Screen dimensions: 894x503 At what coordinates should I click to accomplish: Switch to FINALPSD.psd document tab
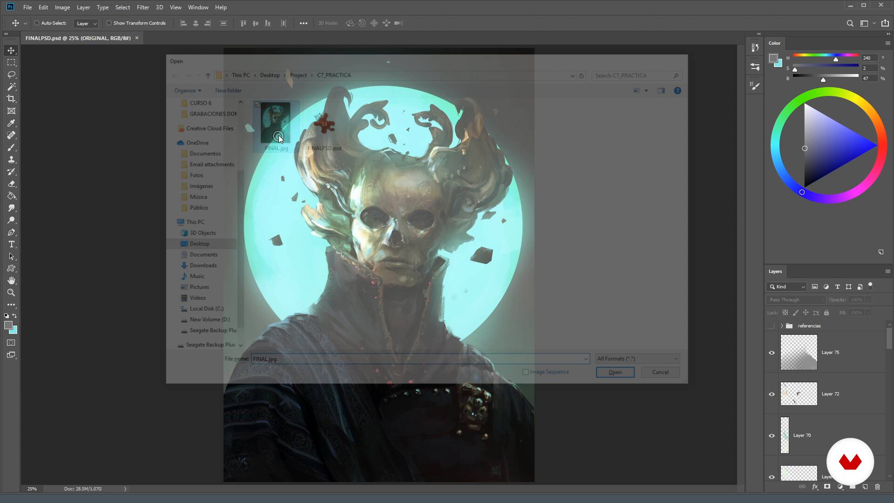click(x=78, y=38)
